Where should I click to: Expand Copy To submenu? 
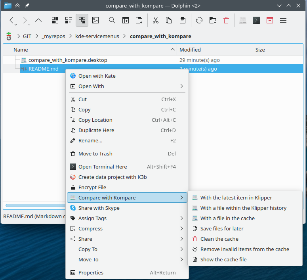[x=127, y=249]
